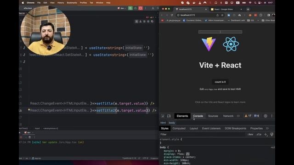294x165 pixels.
Task: Expand the place-items shorthand triangle
Action: pyautogui.click(x=183, y=157)
